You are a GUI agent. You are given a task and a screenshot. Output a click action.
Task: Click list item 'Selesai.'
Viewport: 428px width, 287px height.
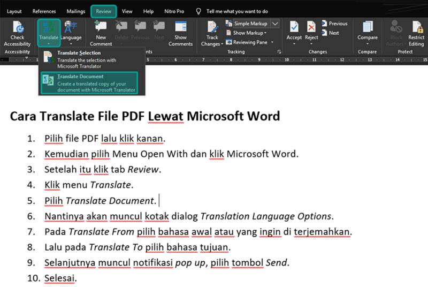(60, 278)
